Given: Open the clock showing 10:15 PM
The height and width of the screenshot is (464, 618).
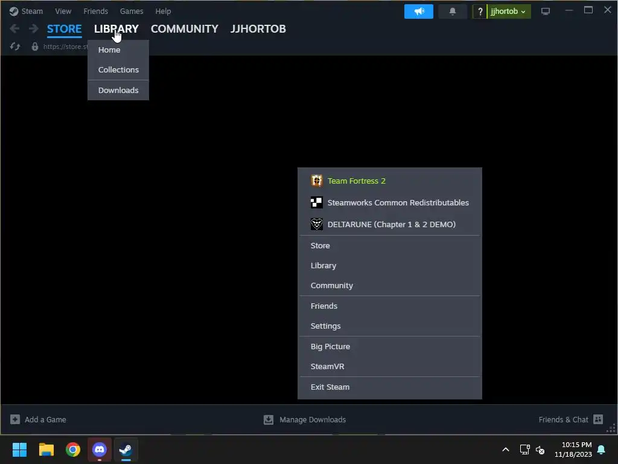Looking at the screenshot, I should click(573, 449).
